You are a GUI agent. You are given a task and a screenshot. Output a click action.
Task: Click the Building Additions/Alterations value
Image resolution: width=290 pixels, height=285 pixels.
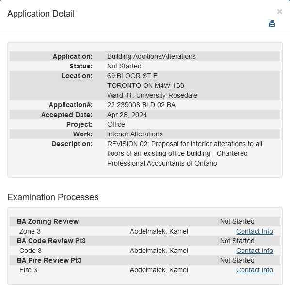coord(151,56)
